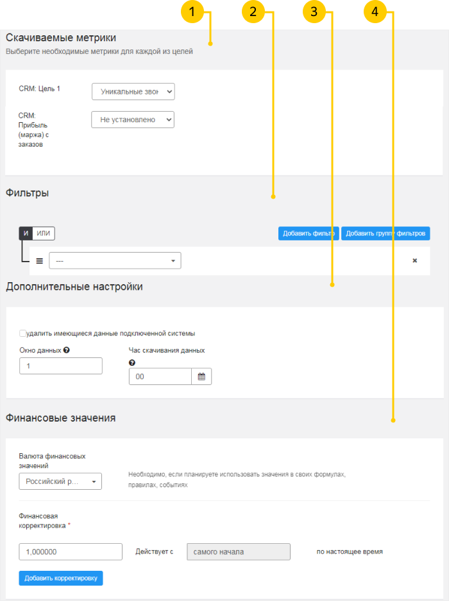The height and width of the screenshot is (601, 449).
Task: Click the Финансовая корректировка value field
Action: [x=71, y=552]
